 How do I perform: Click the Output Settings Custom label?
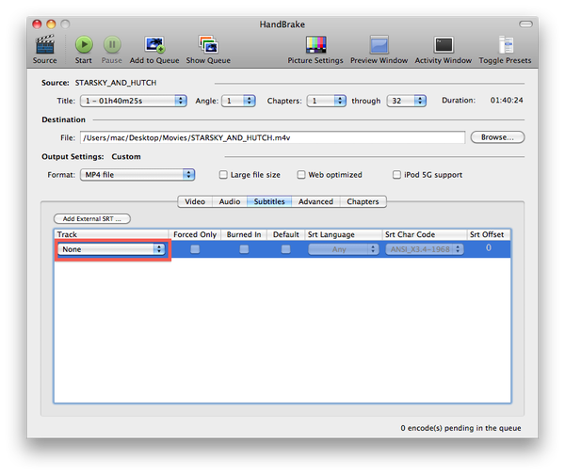click(x=126, y=156)
